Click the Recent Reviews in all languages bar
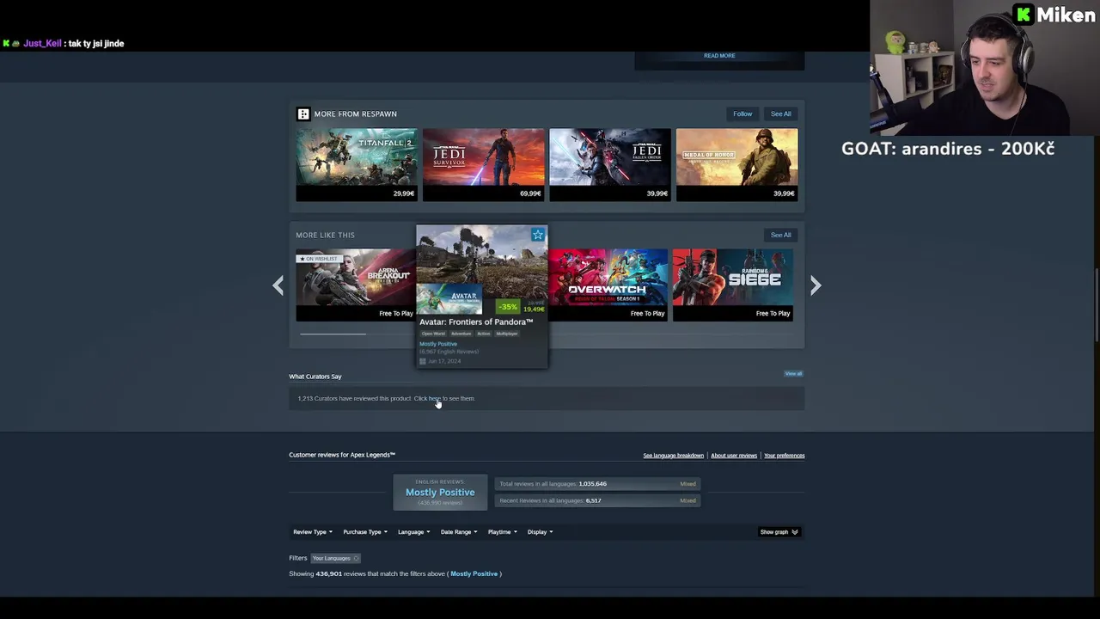The image size is (1100, 619). (597, 500)
